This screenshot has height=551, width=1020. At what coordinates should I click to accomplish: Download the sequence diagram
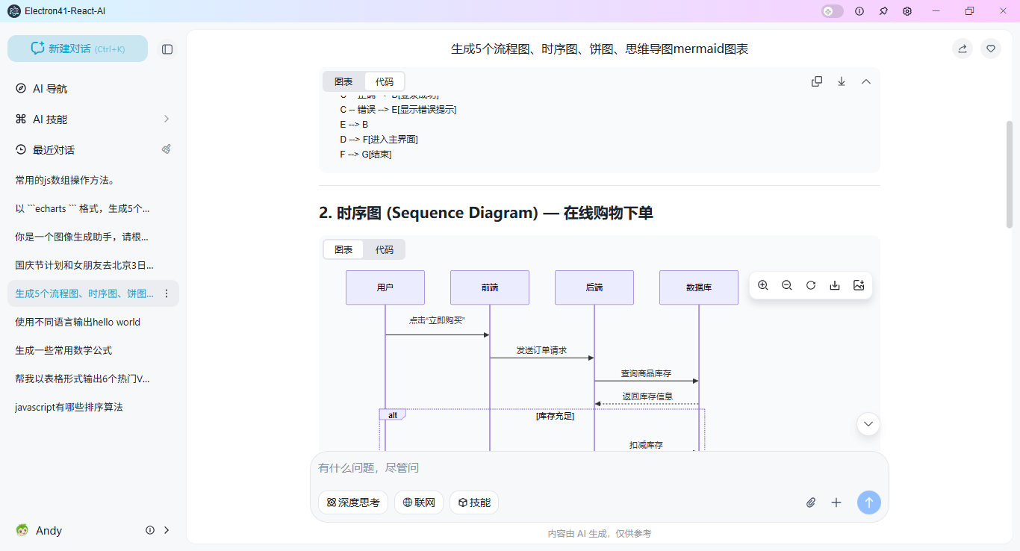835,285
